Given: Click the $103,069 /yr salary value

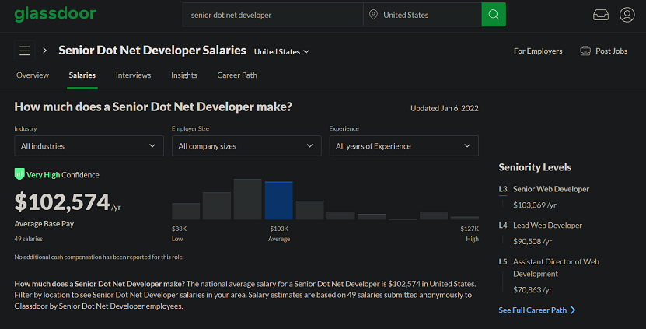Looking at the screenshot, I should [x=534, y=205].
